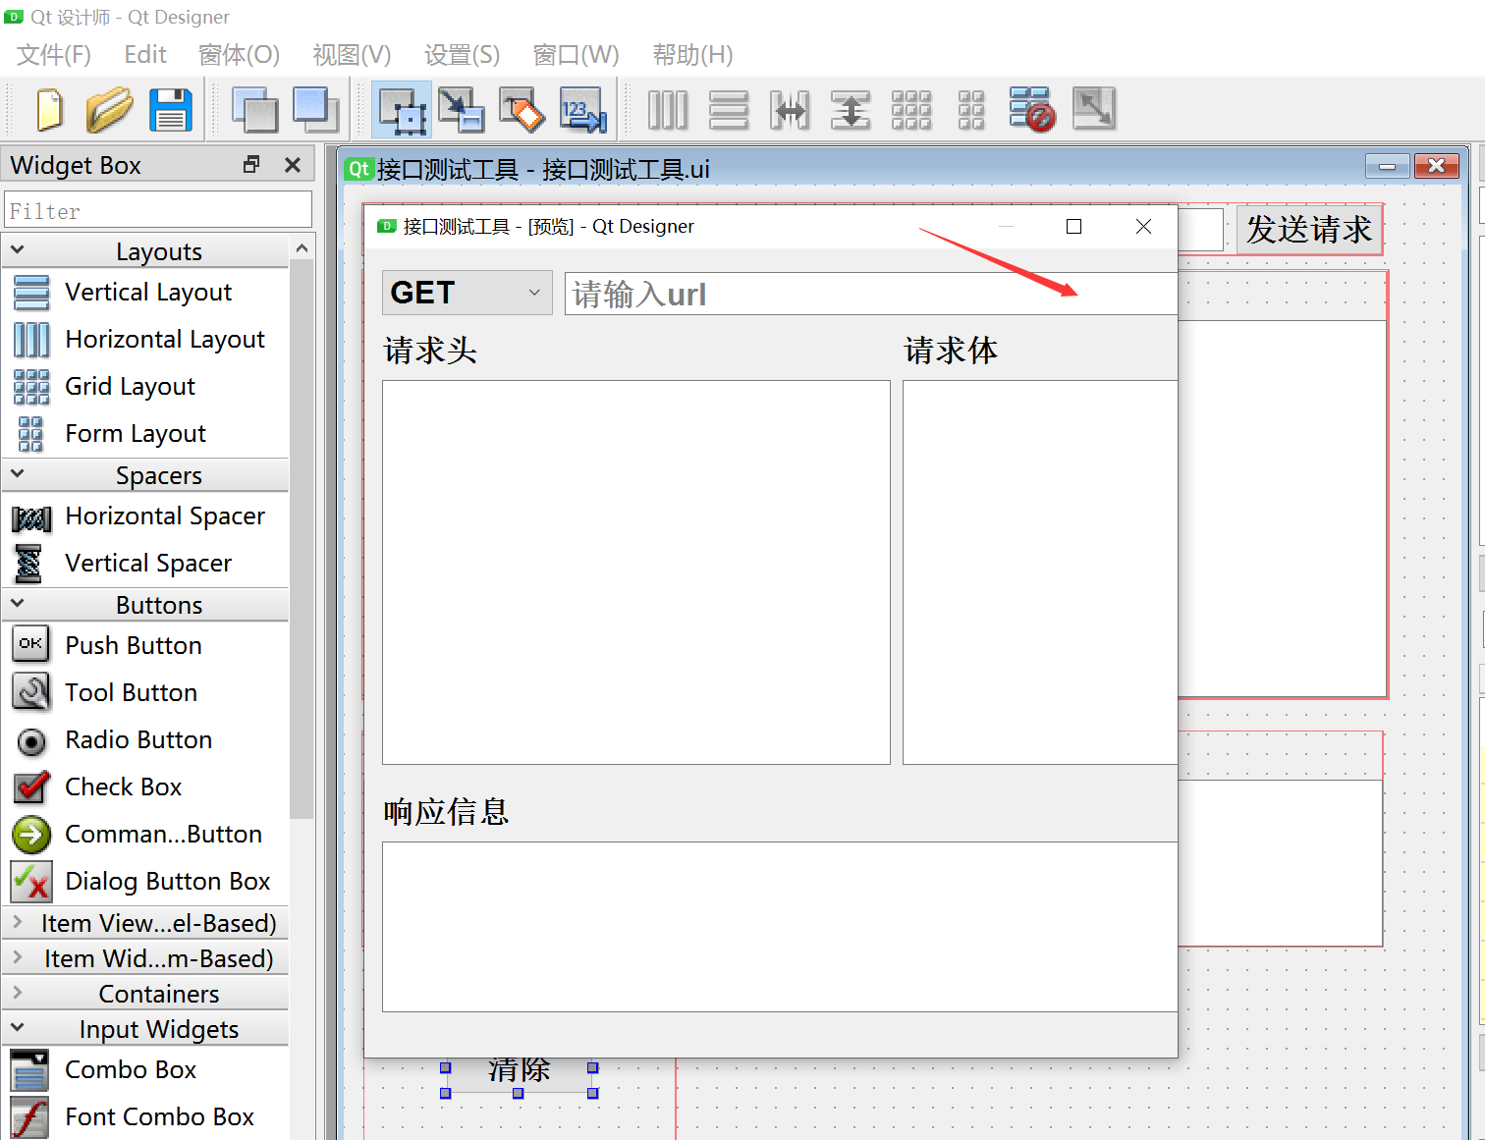Click Lay Out Horizontally in Splitter icon

click(x=790, y=109)
